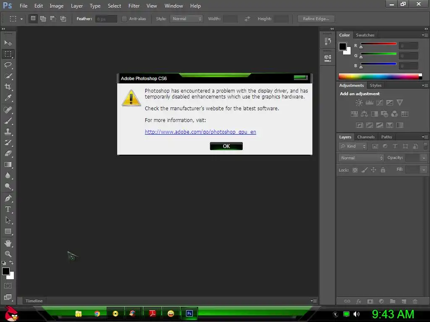
Task: Select the Rectangle shape tool
Action: click(x=8, y=231)
